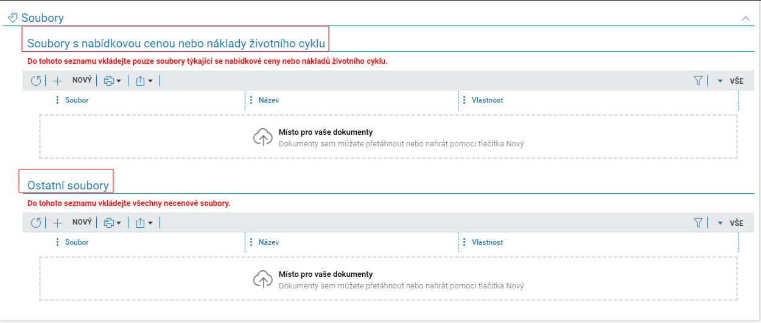Open print dropdown in Ostatní soubory toolbar
761x323 pixels.
[x=112, y=223]
